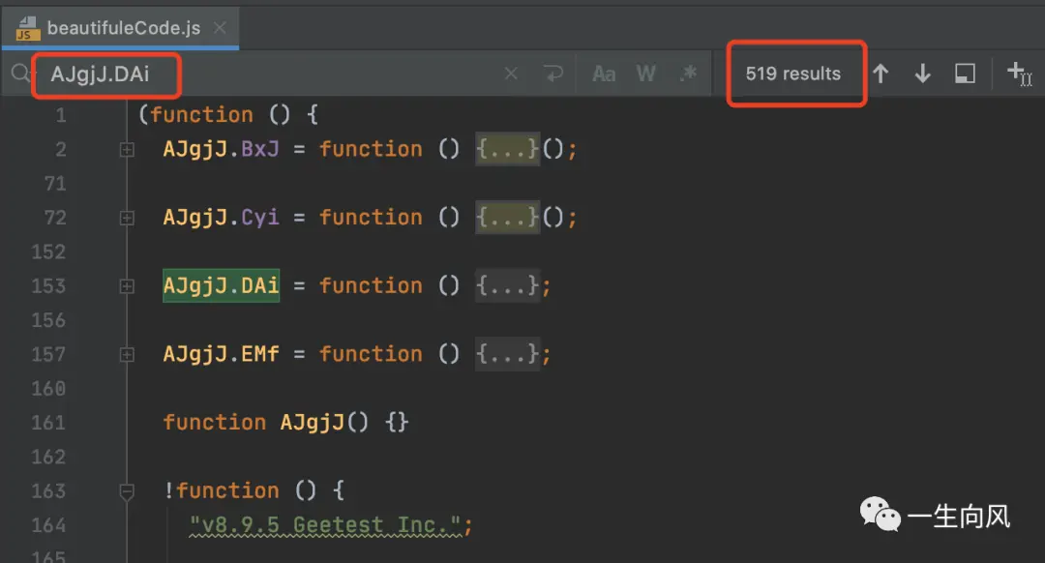Open results in find window icon
Screen dimensions: 1045x563
[x=965, y=74]
